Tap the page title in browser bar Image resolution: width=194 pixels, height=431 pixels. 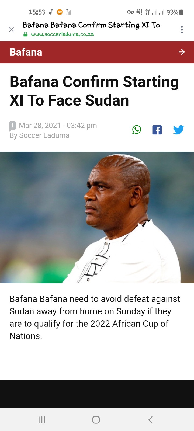(91, 25)
